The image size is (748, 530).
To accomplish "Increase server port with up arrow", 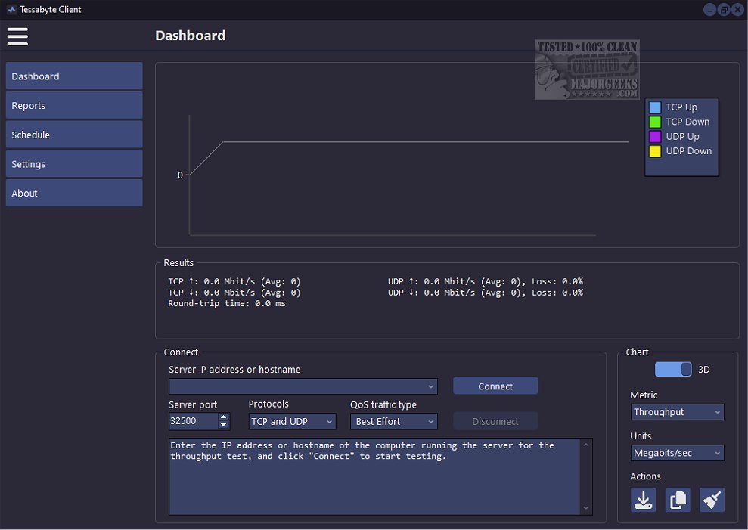I will pos(223,417).
